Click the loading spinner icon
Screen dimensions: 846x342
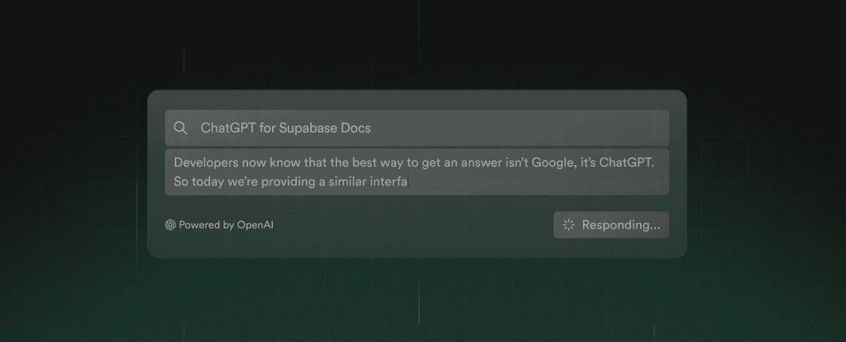point(569,225)
